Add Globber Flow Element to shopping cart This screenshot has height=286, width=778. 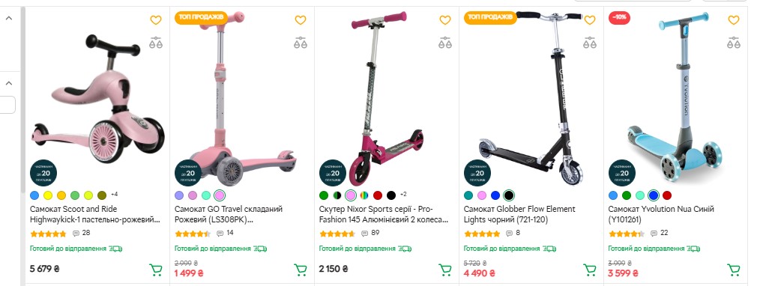(589, 270)
